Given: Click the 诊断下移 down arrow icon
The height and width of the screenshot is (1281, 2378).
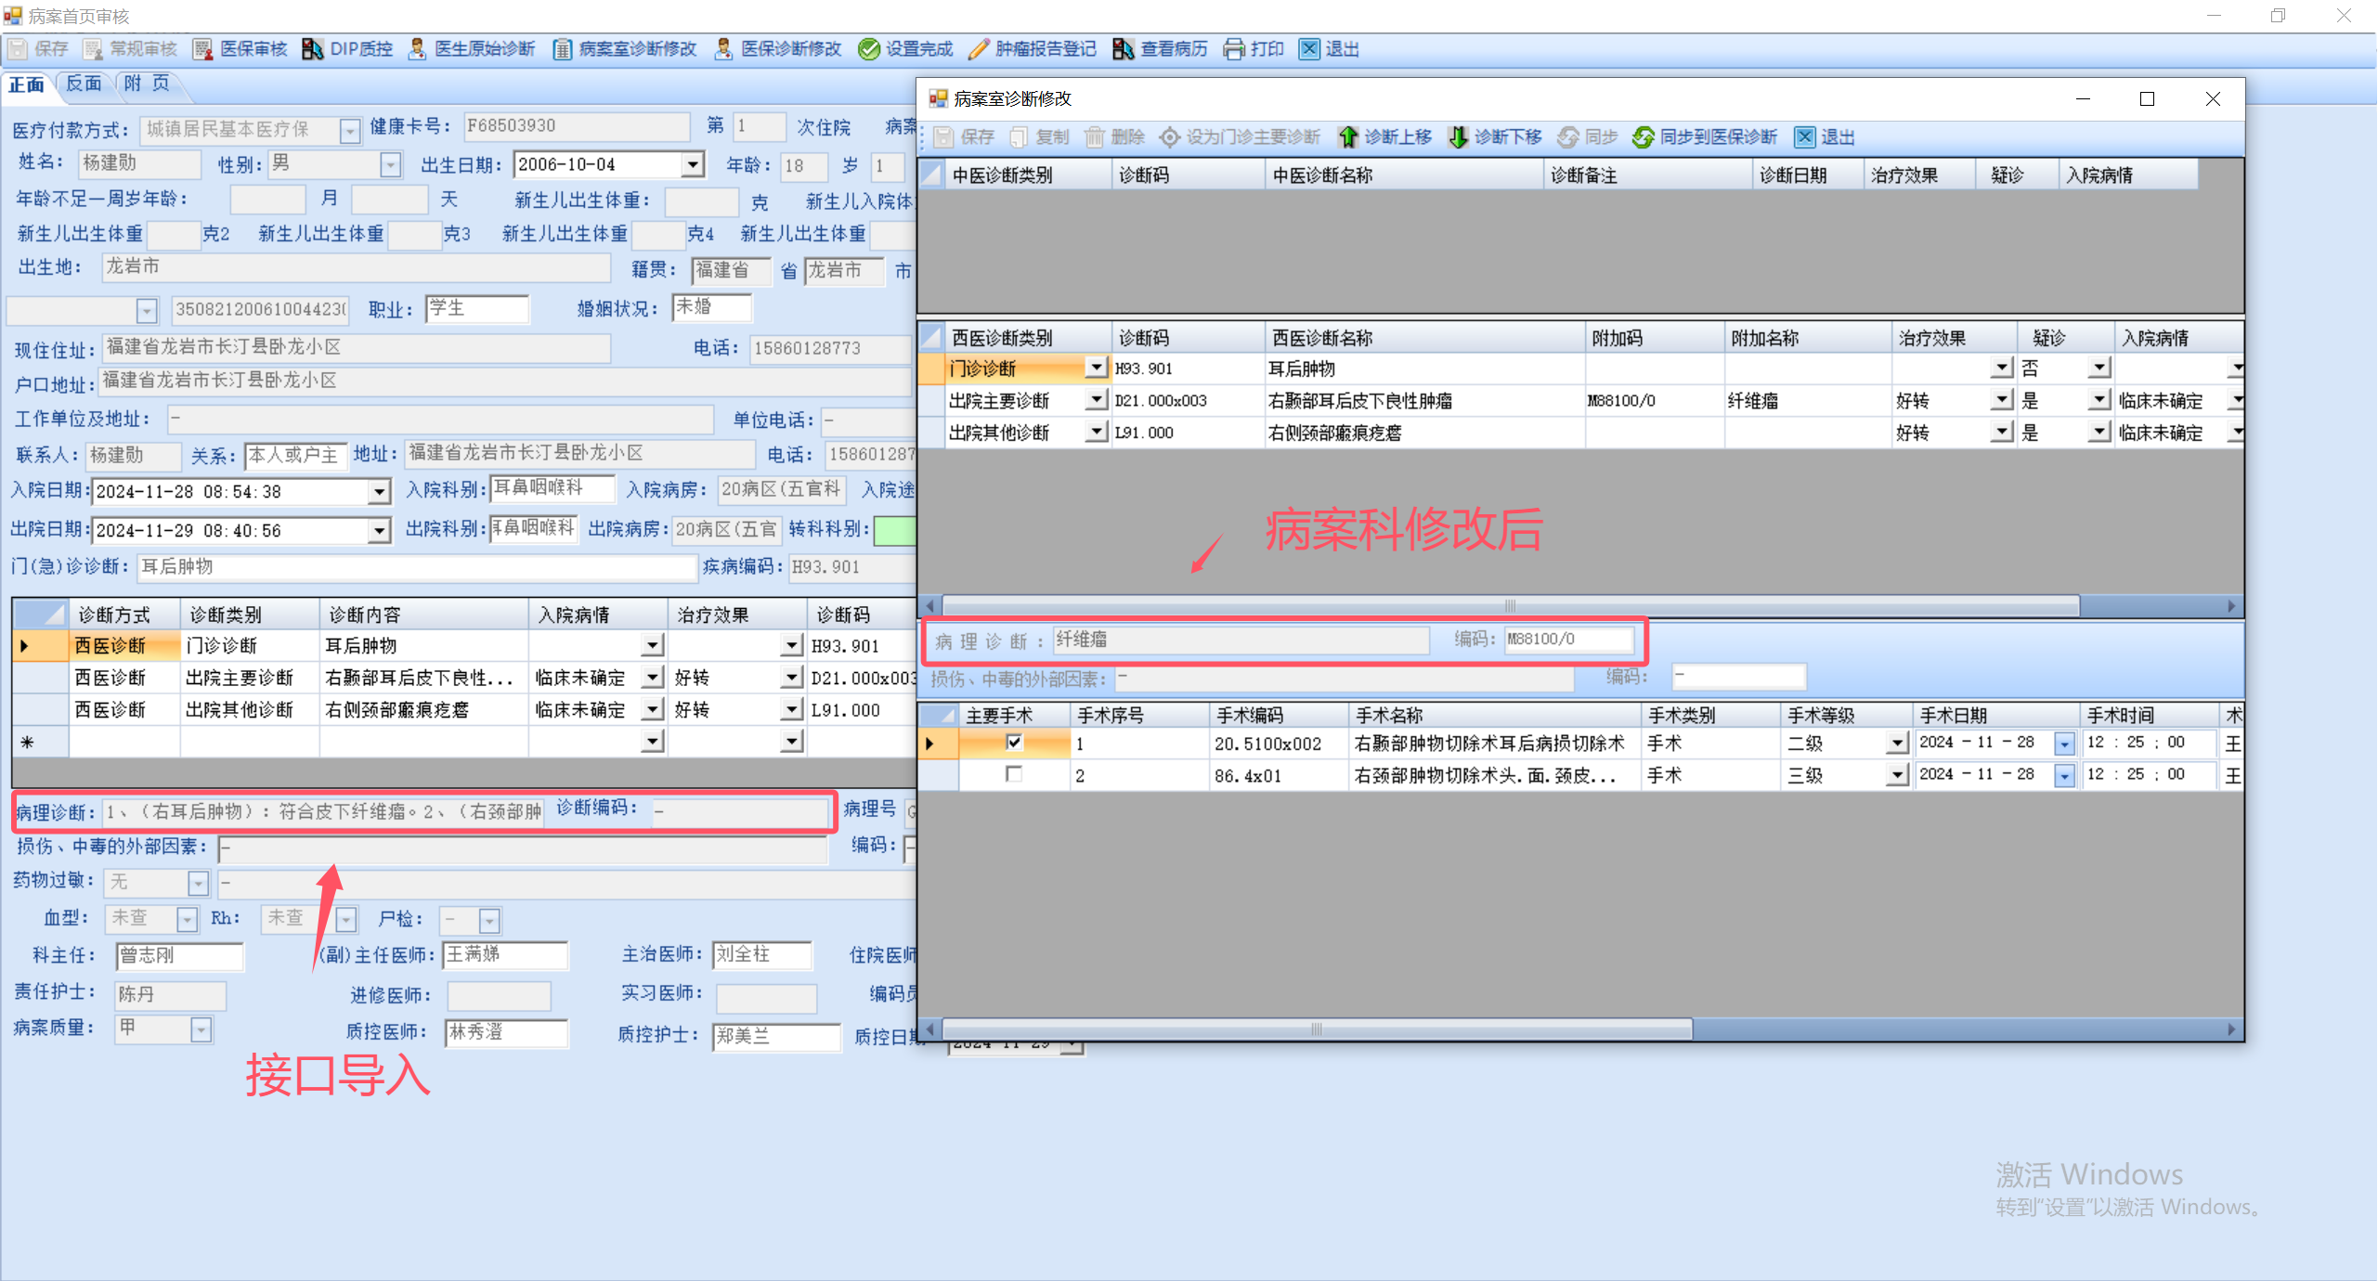Looking at the screenshot, I should coord(1458,137).
